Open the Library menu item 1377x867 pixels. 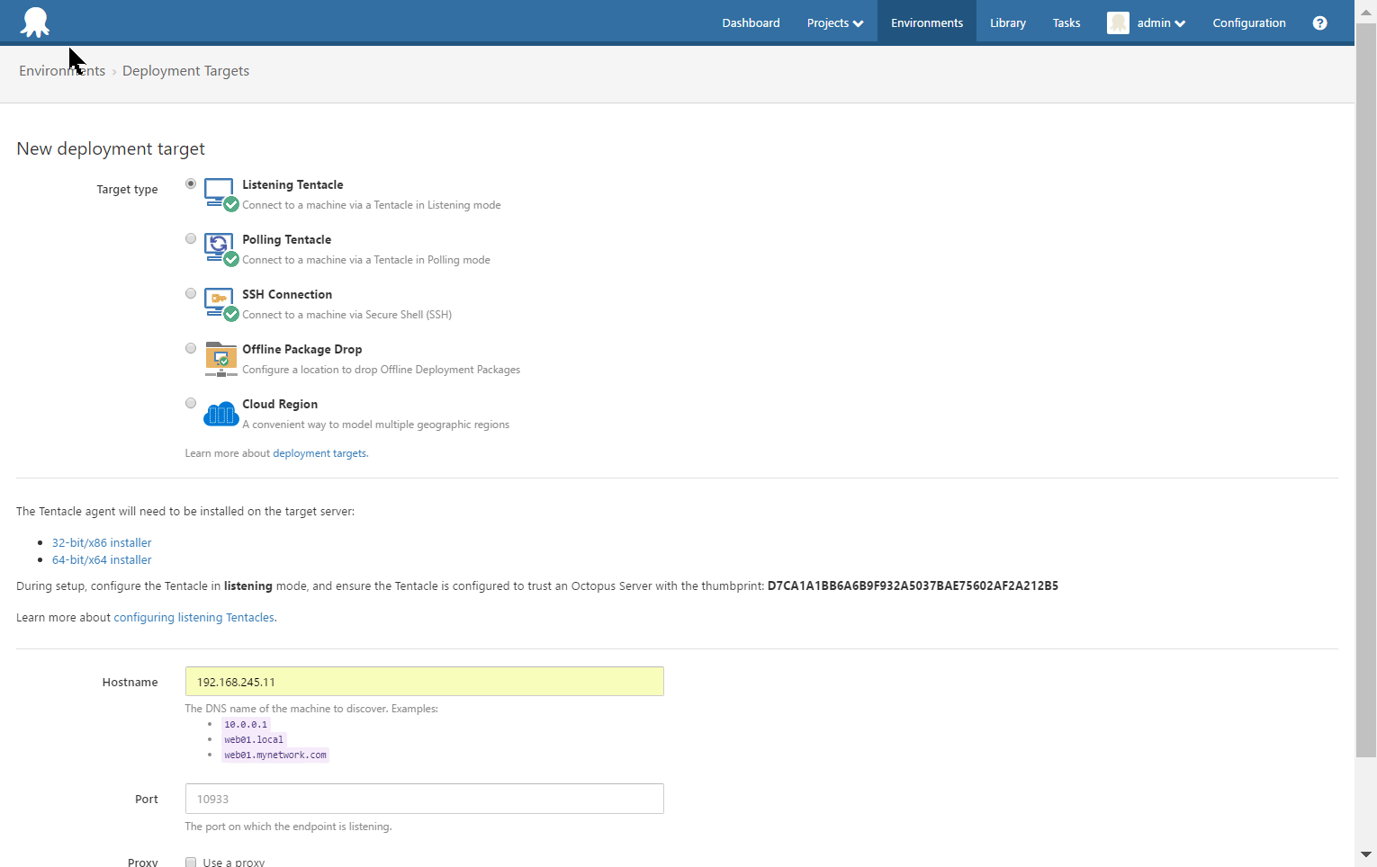pos(1008,23)
